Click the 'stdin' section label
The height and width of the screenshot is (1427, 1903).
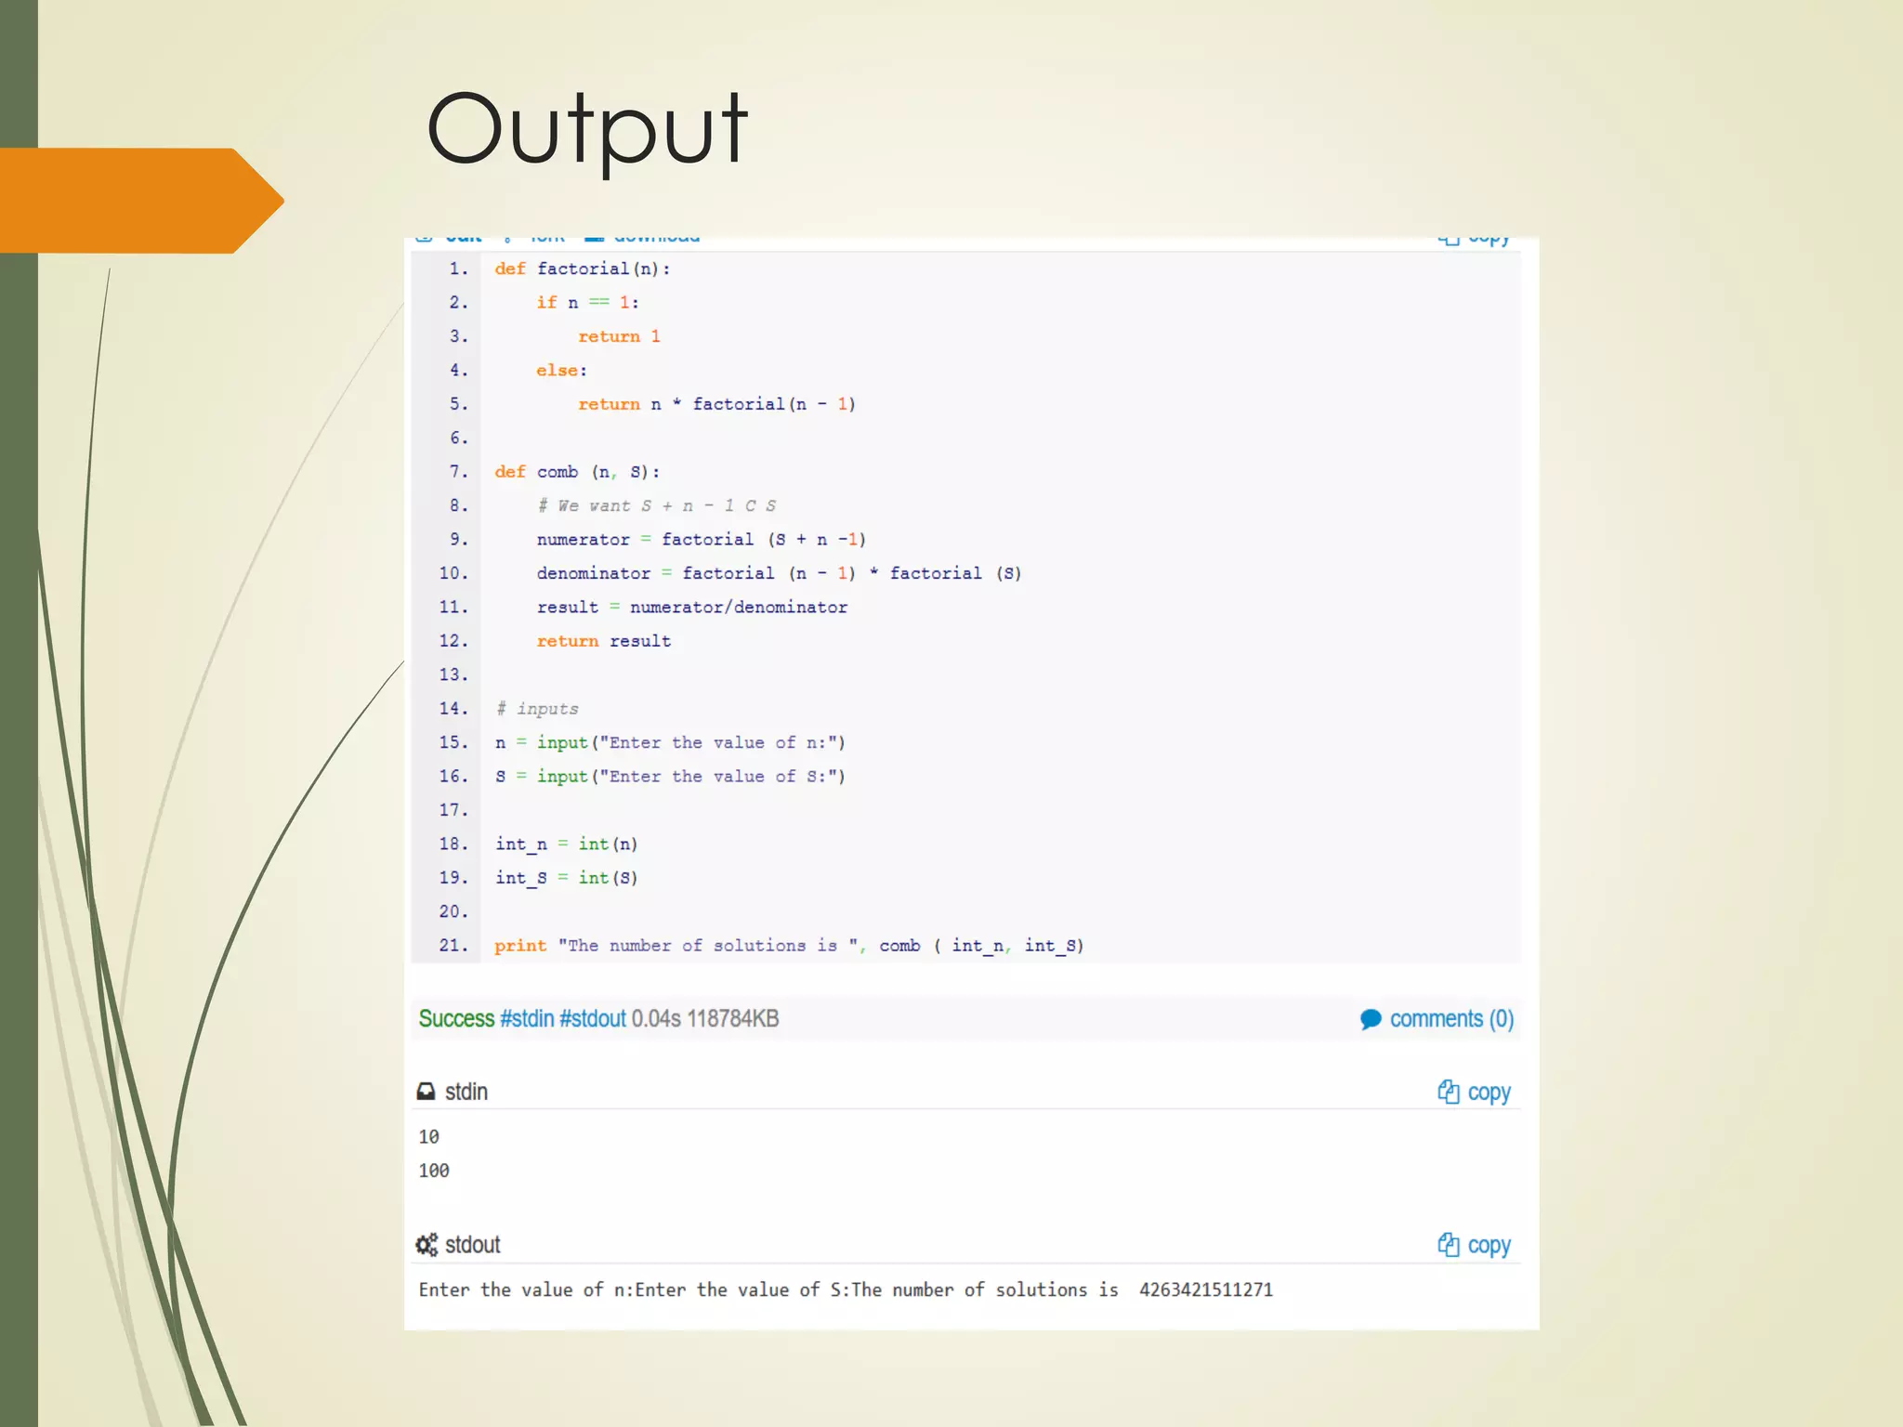(x=466, y=1092)
